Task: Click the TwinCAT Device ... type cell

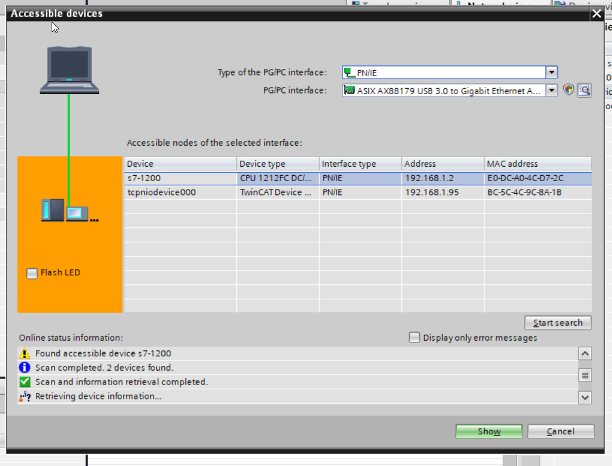Action: click(x=278, y=193)
